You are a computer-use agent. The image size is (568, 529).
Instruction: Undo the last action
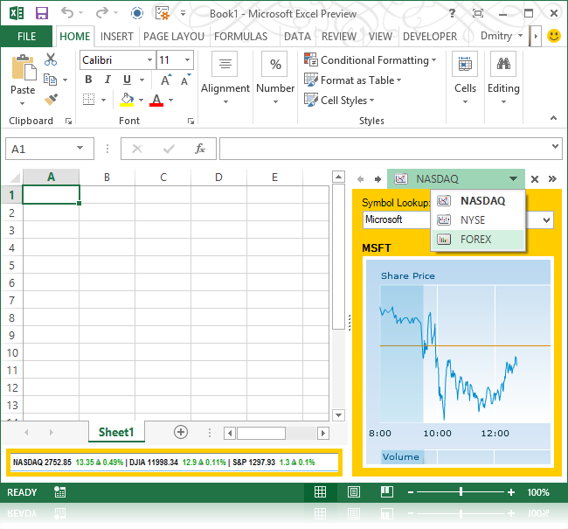pyautogui.click(x=67, y=13)
